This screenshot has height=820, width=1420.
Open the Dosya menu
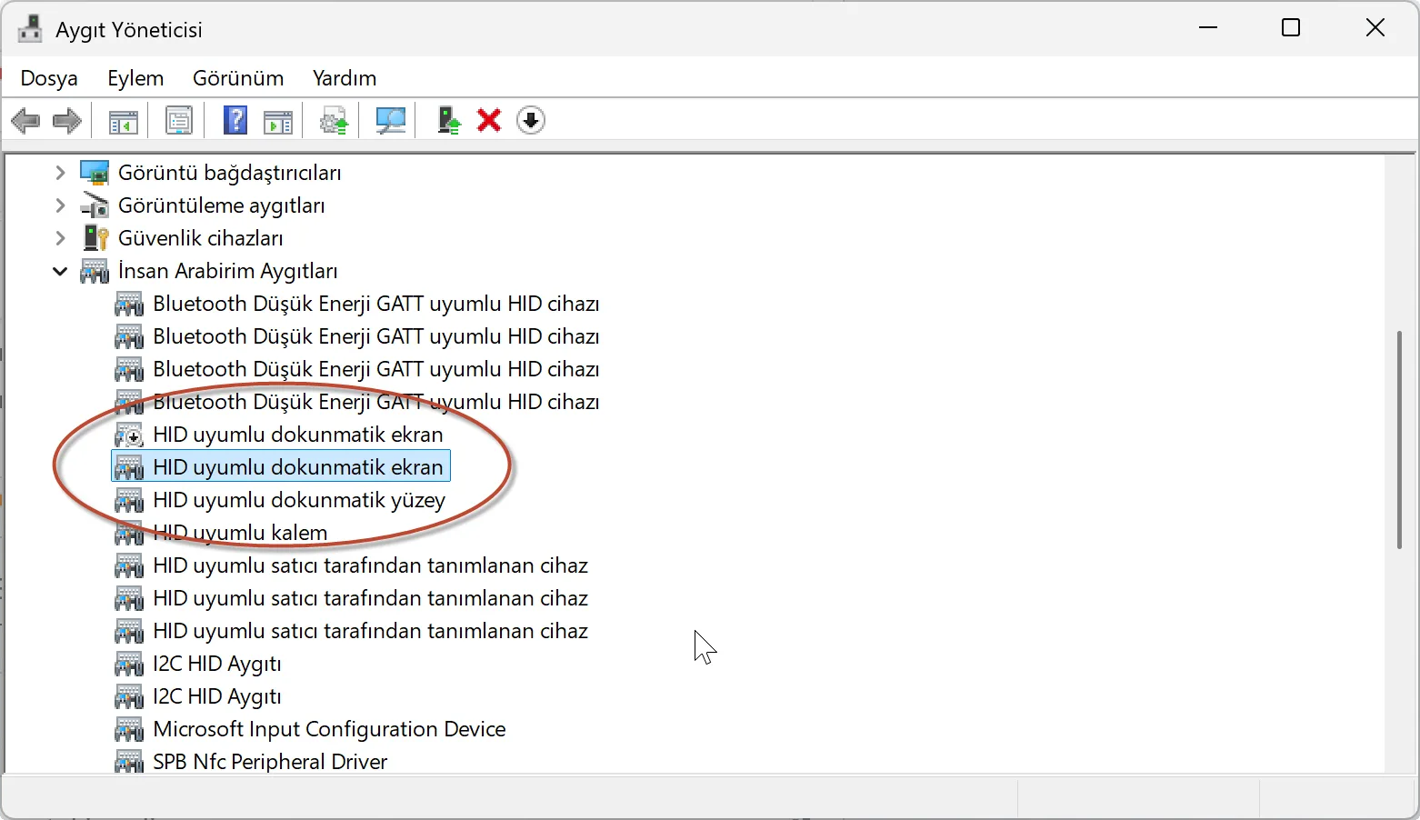coord(49,78)
